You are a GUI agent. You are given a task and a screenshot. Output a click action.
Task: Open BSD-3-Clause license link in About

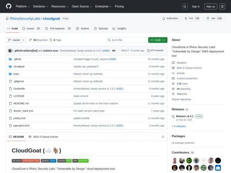pyautogui.click(x=187, y=68)
